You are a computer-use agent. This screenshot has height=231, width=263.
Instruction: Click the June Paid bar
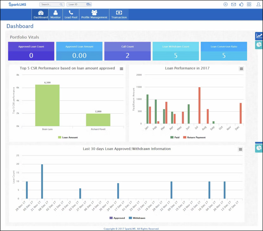tap(189, 114)
